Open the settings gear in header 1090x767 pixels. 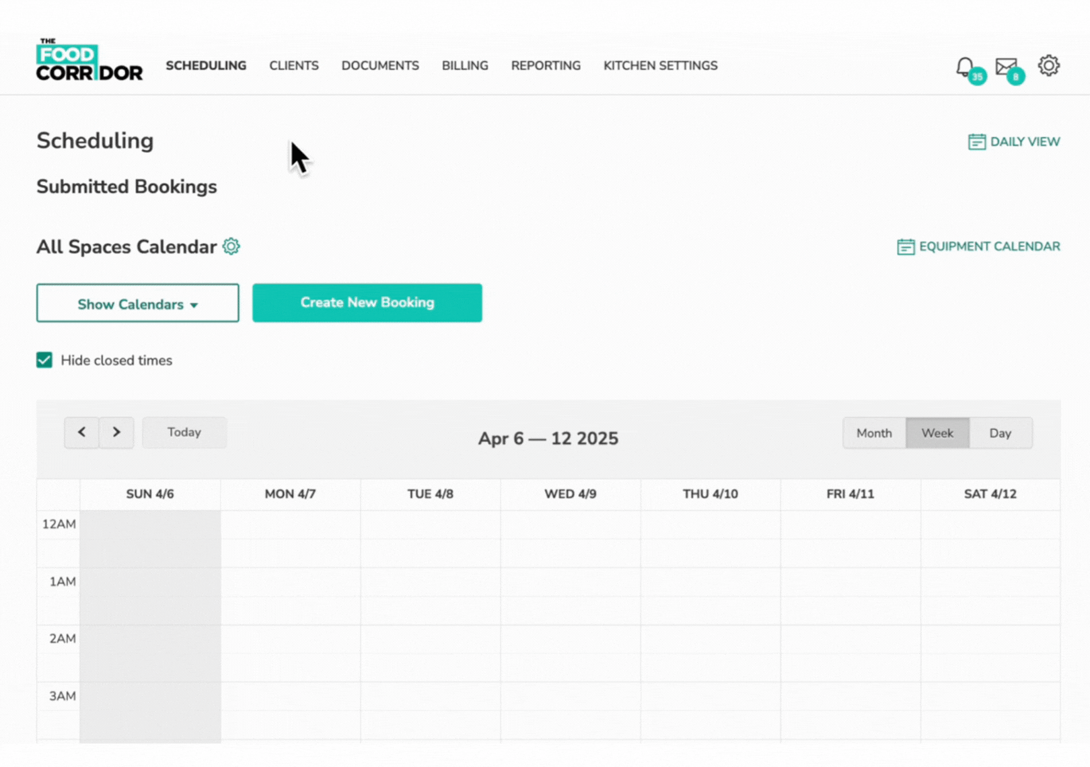click(1048, 65)
